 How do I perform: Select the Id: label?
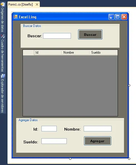point(36,129)
